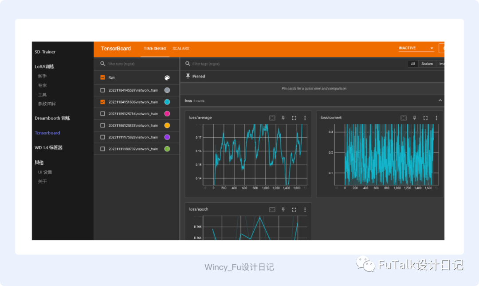Click the fit domain icon on loss/current card

coord(404,118)
